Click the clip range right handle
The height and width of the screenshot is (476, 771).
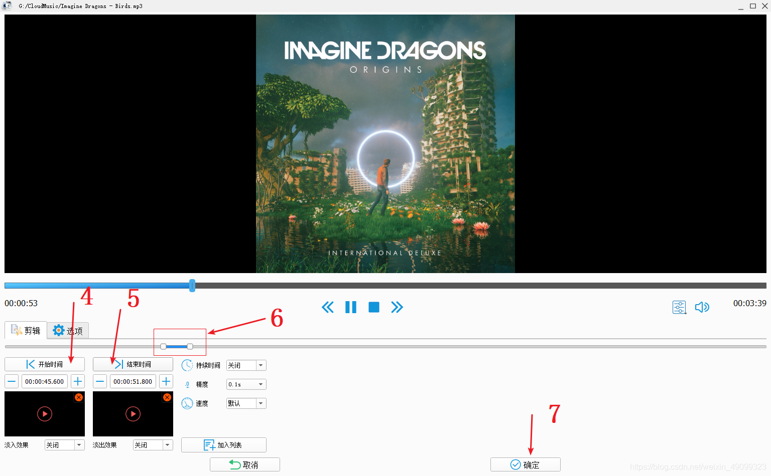pyautogui.click(x=190, y=346)
